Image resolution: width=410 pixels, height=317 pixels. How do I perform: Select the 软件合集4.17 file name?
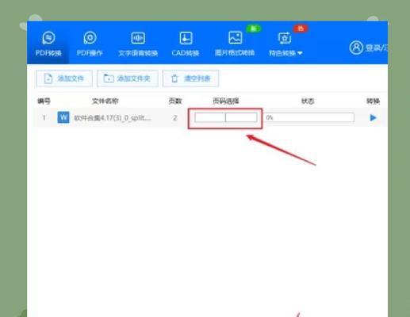(x=113, y=118)
